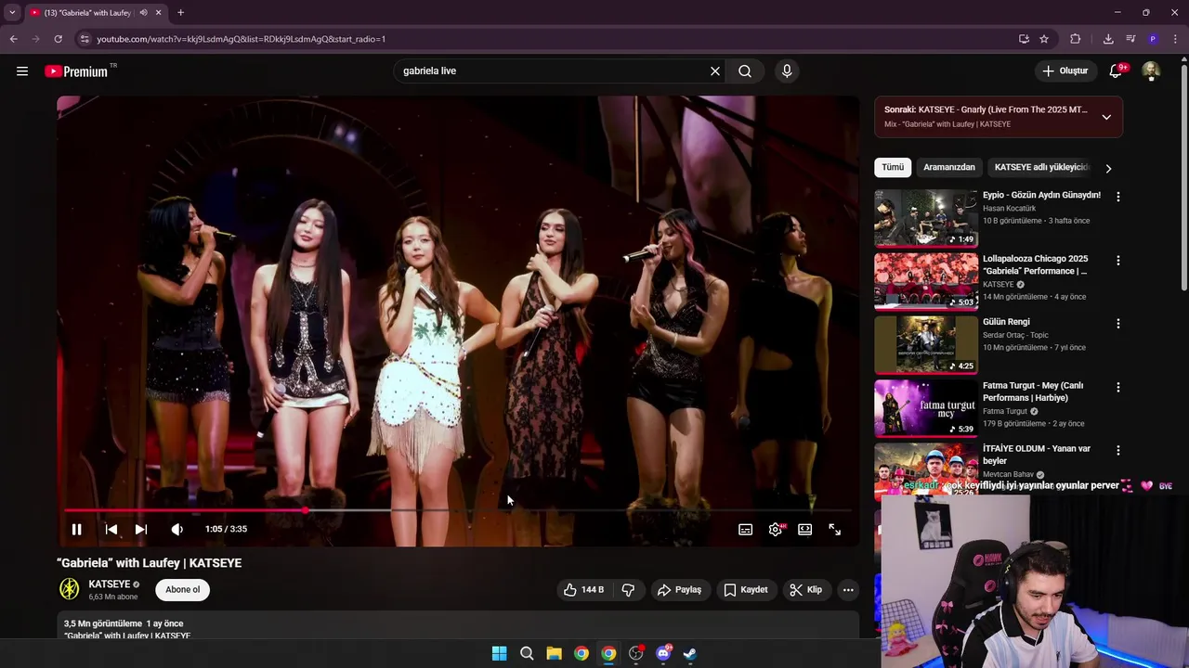The width and height of the screenshot is (1189, 668).
Task: Open options menu for Lollapalooza video
Action: [x=1118, y=261]
